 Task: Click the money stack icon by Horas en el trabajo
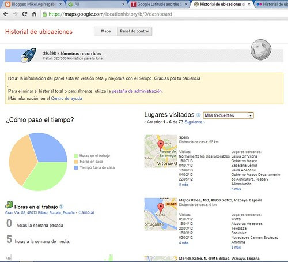click(9, 205)
